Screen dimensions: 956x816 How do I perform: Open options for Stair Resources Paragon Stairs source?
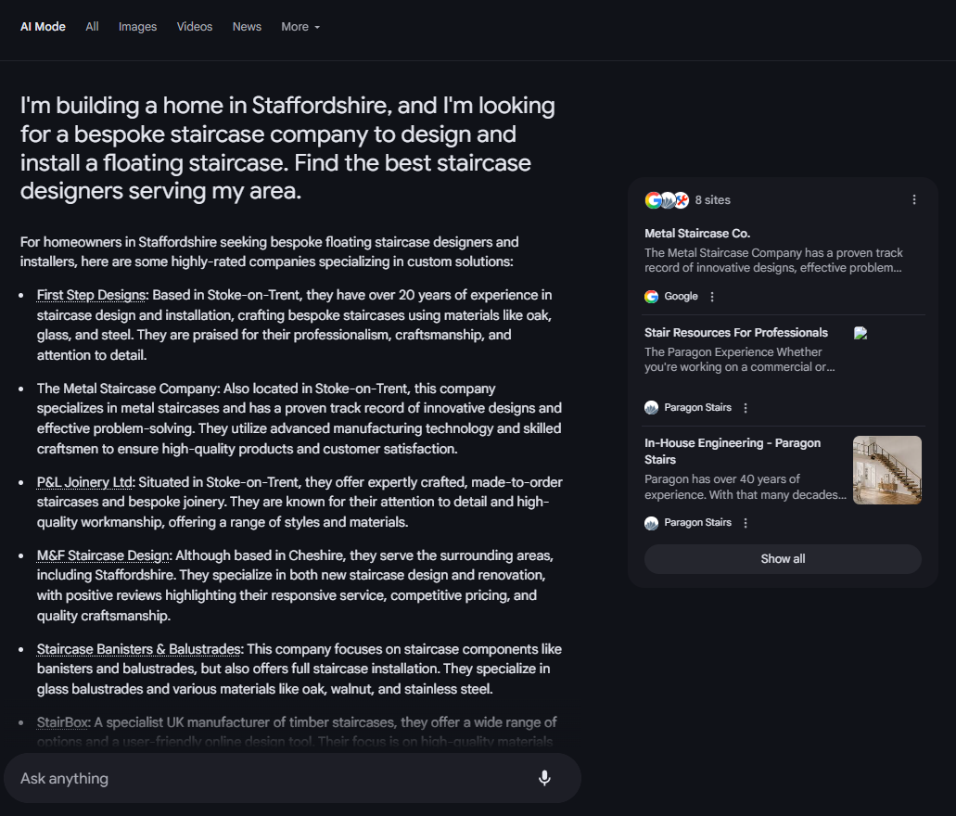pos(745,407)
